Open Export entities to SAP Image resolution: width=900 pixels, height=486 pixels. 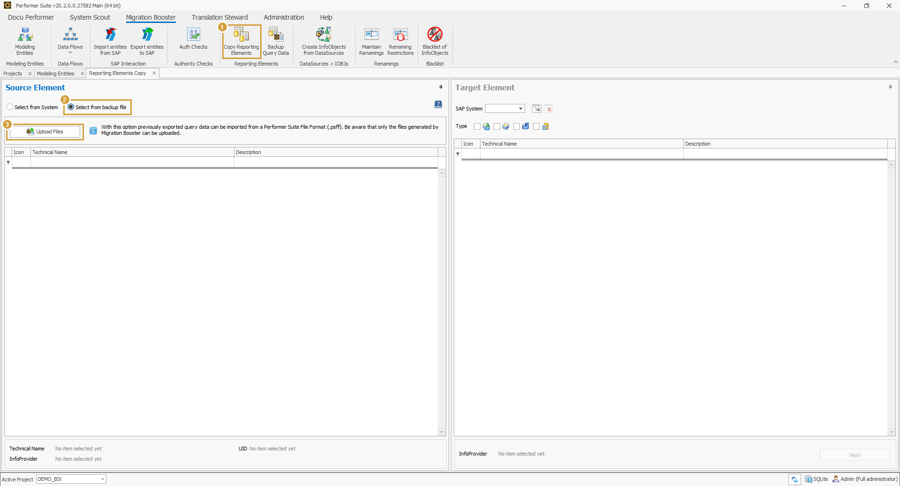pos(147,42)
